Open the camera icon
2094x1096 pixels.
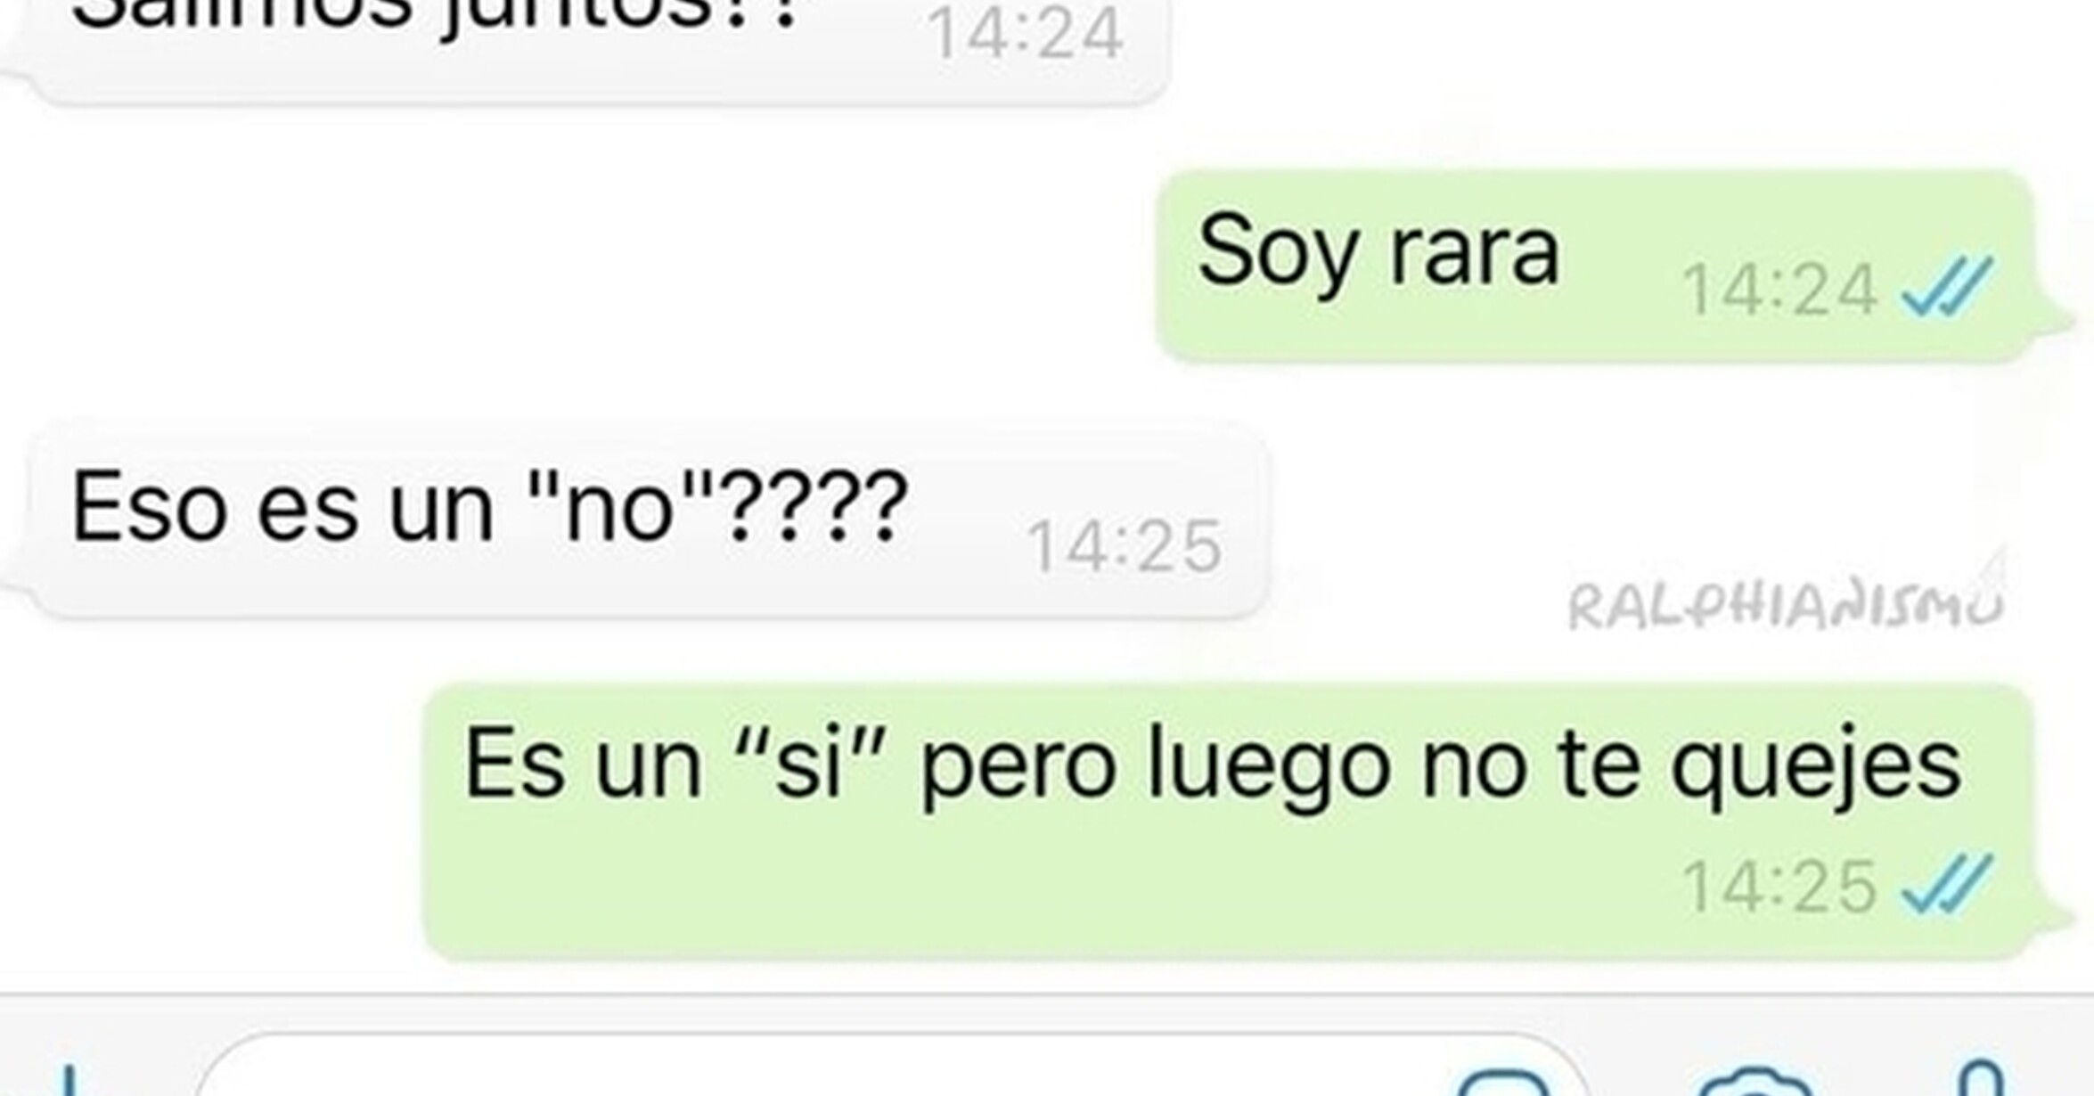1754,1083
